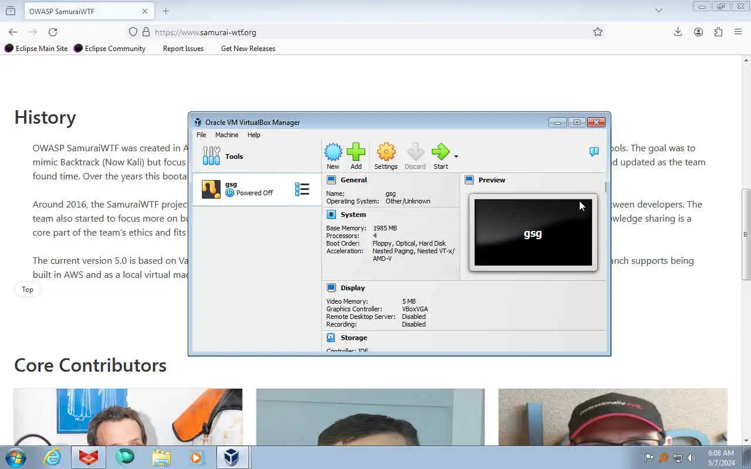Viewport: 751px width, 469px height.
Task: Open the Help menu in VirtualBox
Action: click(253, 135)
